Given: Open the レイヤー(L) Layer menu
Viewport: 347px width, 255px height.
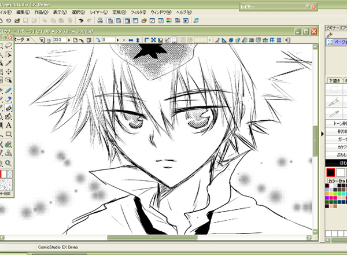Looking at the screenshot, I should coord(99,12).
